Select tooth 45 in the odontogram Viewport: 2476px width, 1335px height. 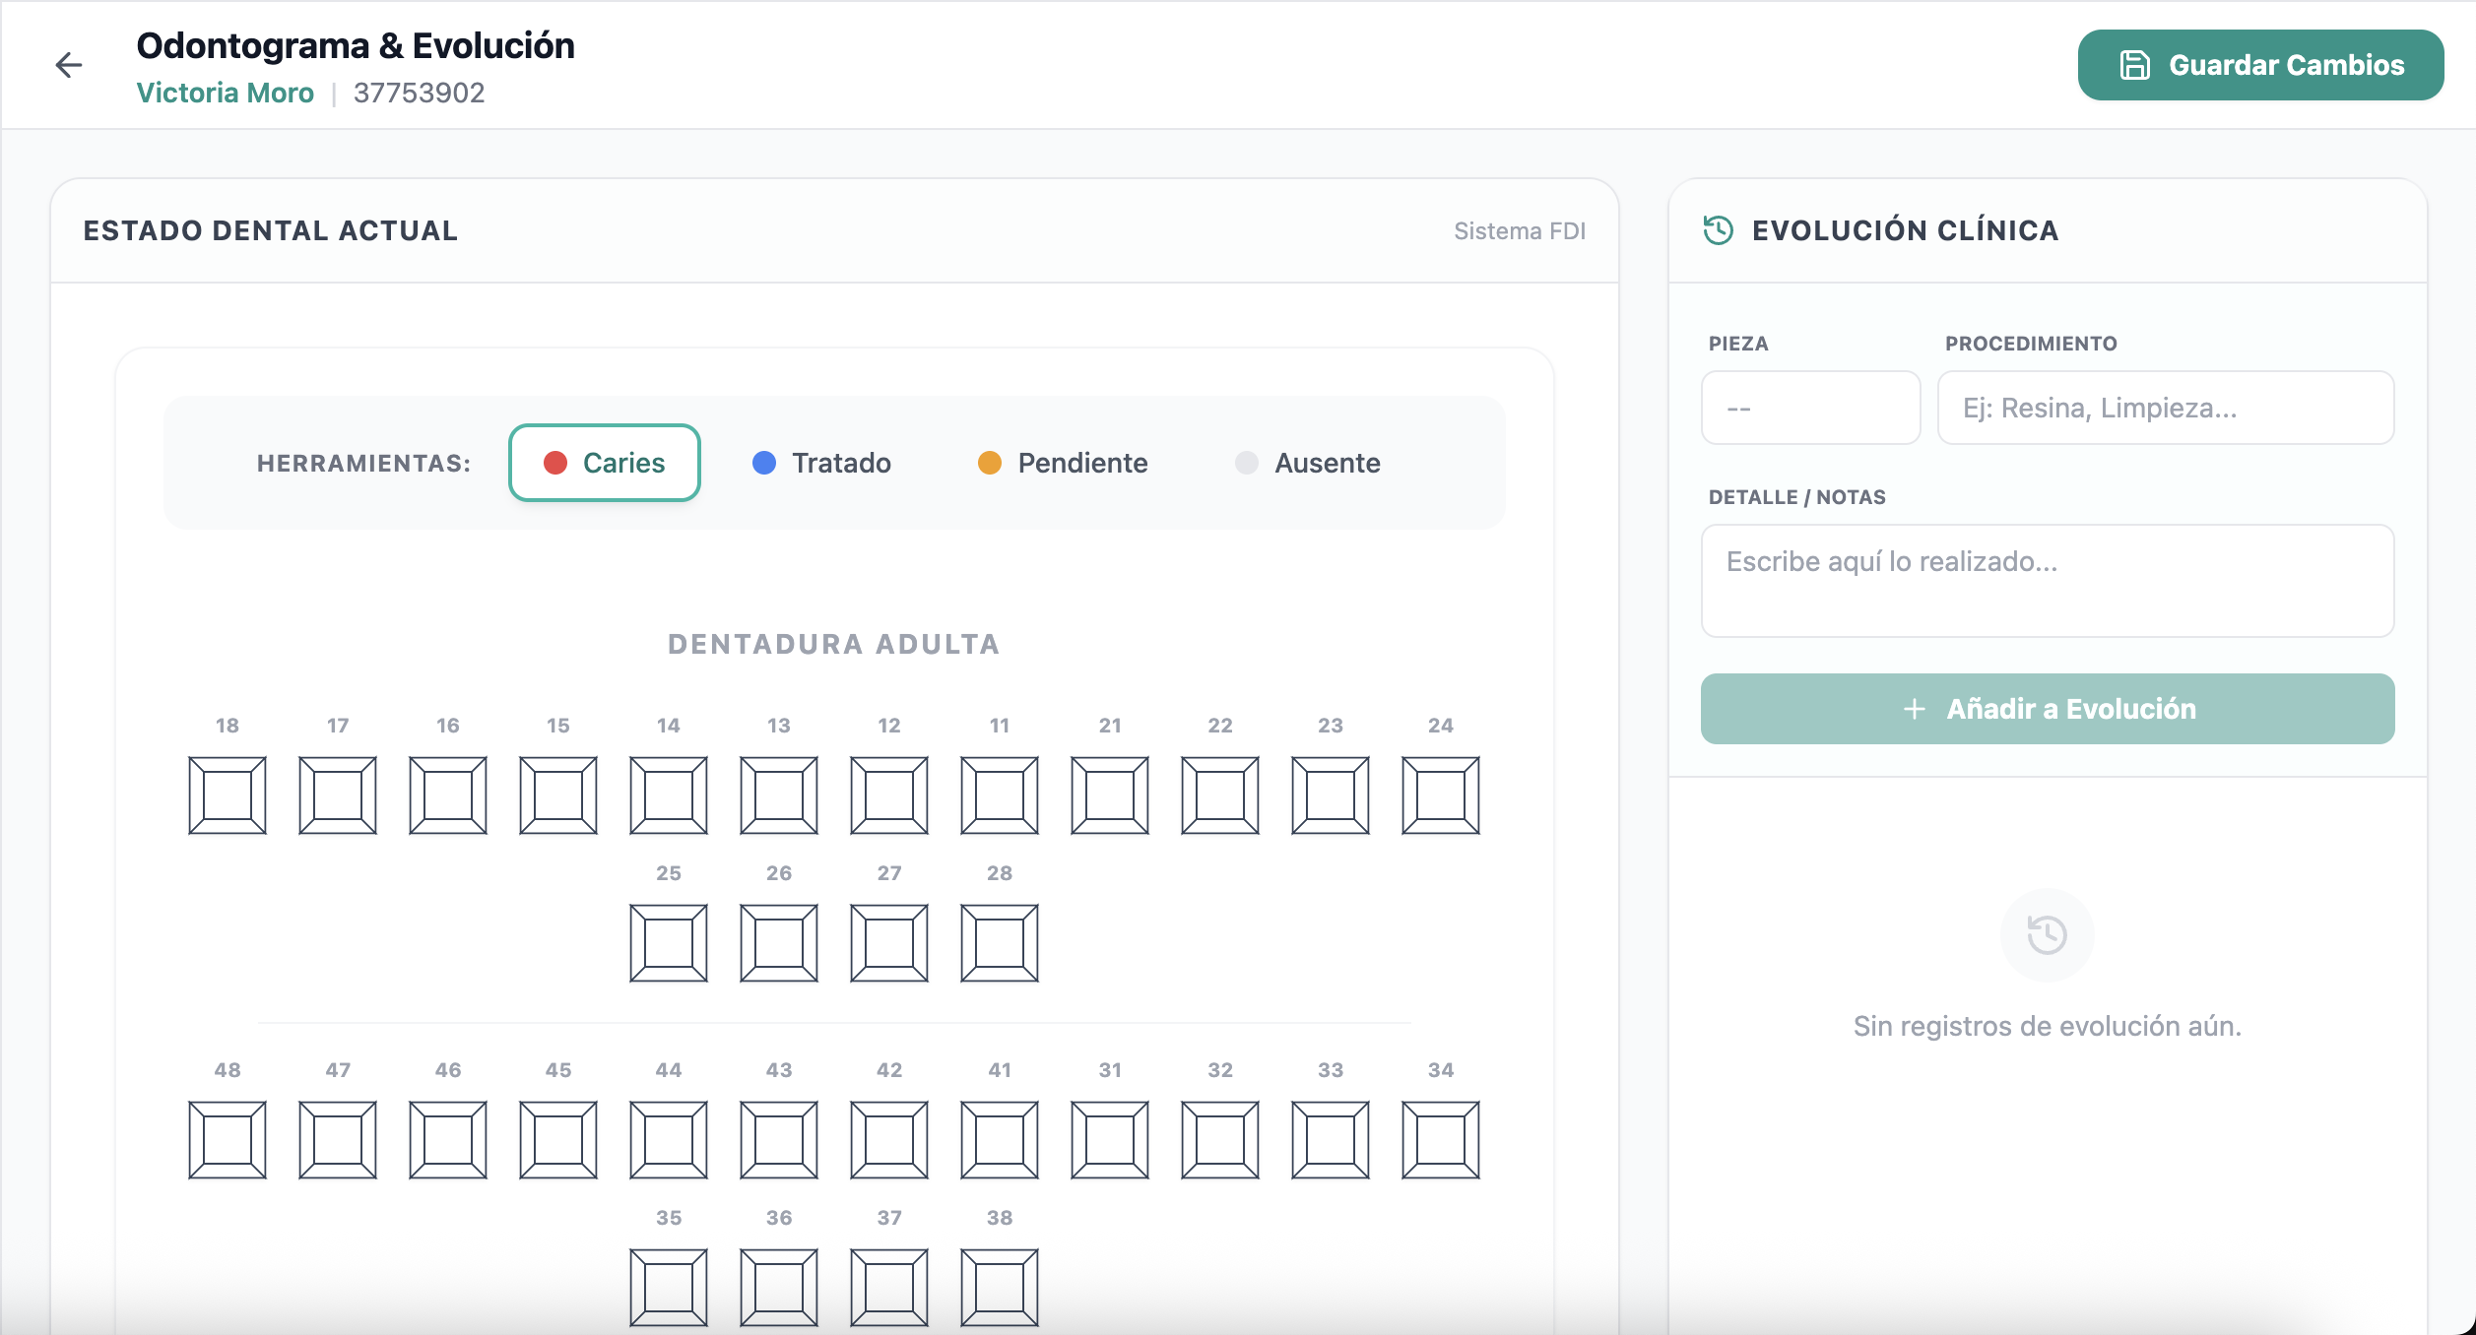click(x=558, y=1140)
